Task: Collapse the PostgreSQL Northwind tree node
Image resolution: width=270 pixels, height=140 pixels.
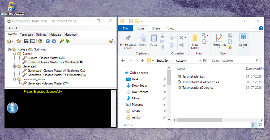Action: (x=10, y=49)
